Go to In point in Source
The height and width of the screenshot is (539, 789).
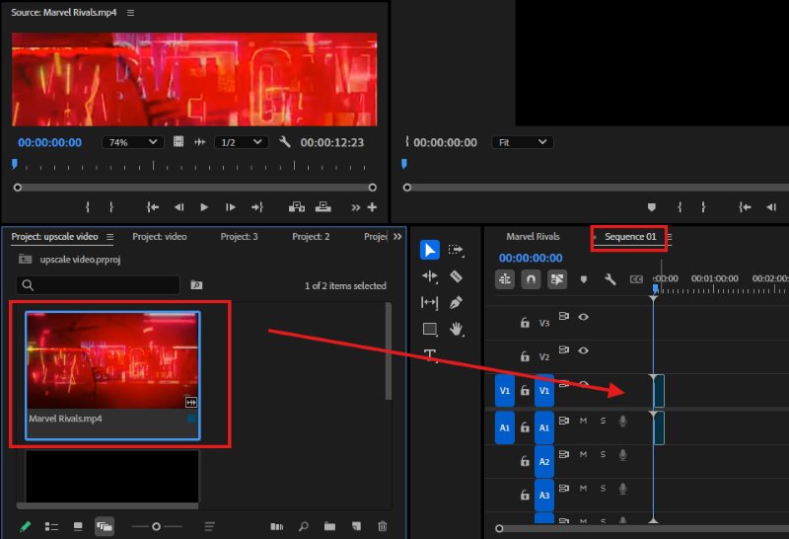pos(153,207)
